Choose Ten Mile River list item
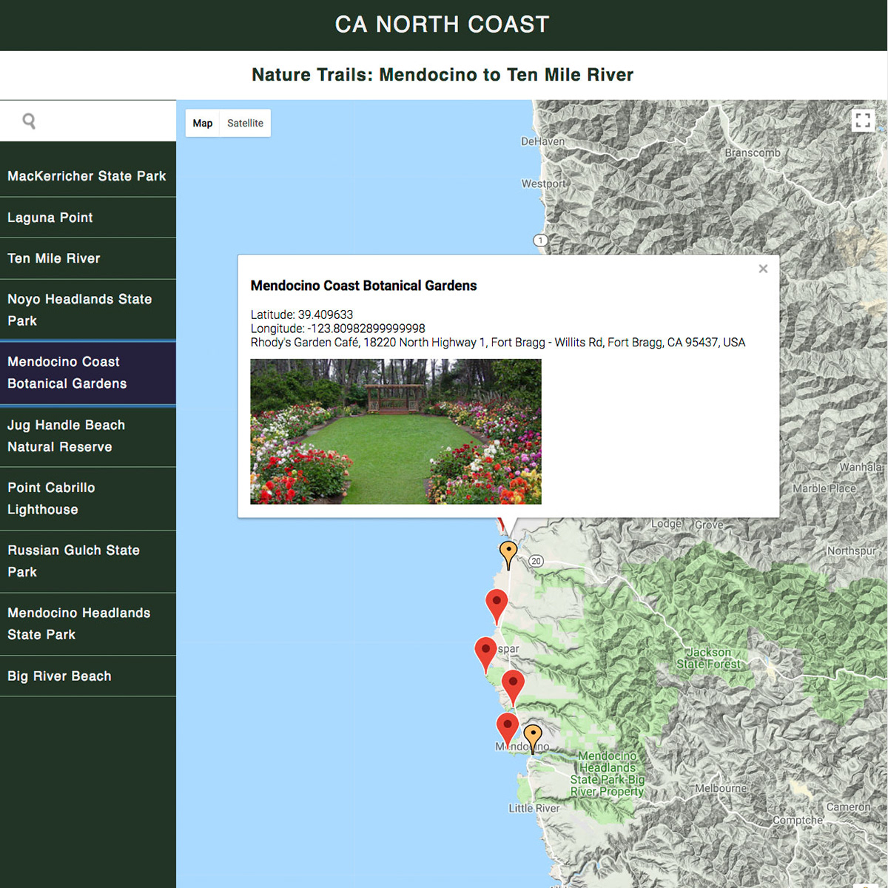 88,258
